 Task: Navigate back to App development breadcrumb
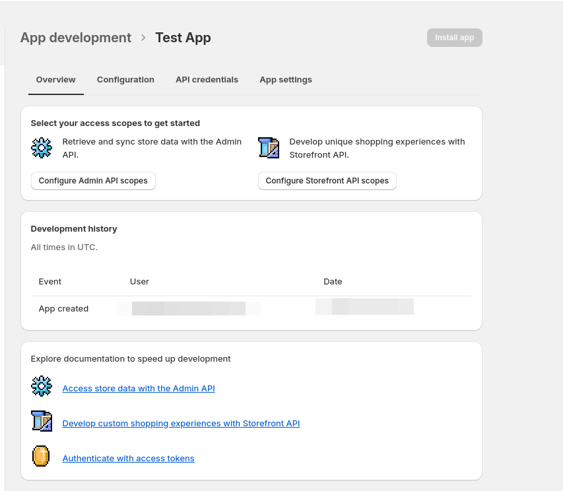76,38
